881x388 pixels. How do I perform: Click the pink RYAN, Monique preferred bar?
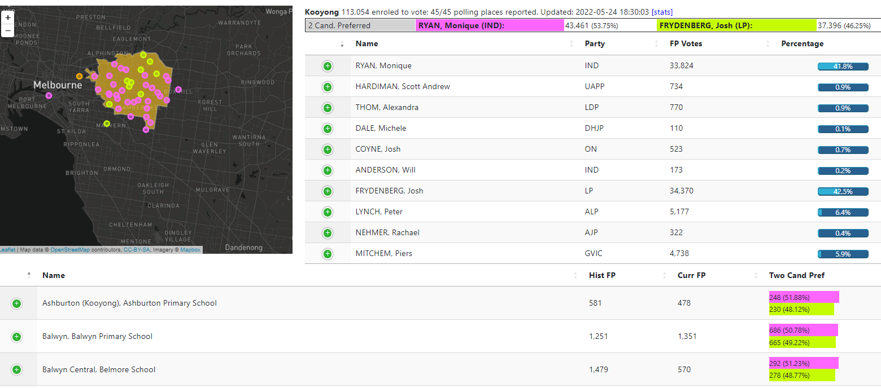click(490, 25)
